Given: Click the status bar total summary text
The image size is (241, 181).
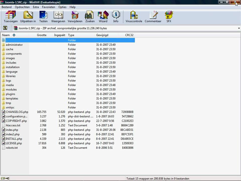Looking at the screenshot, I should (x=158, y=178).
